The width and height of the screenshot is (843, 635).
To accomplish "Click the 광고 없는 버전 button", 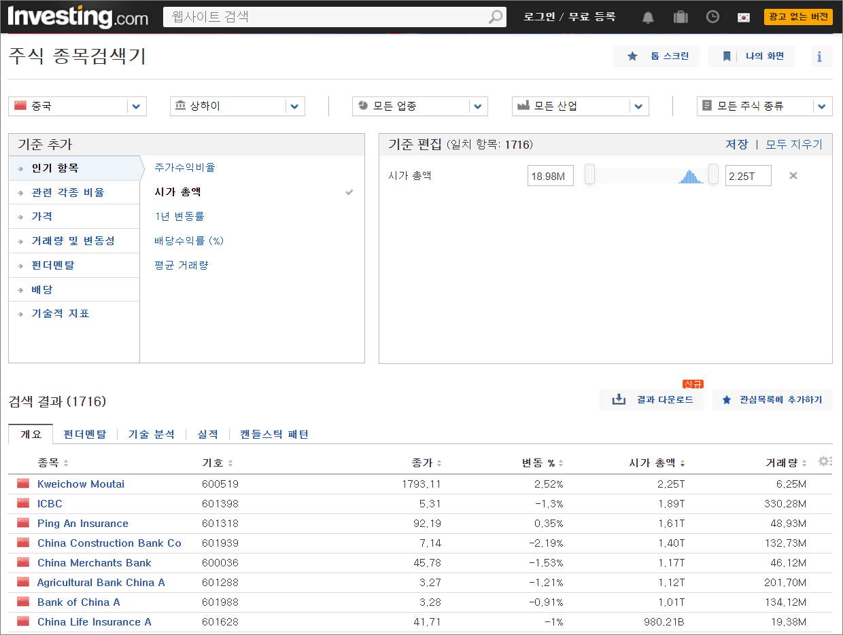I will pos(798,17).
